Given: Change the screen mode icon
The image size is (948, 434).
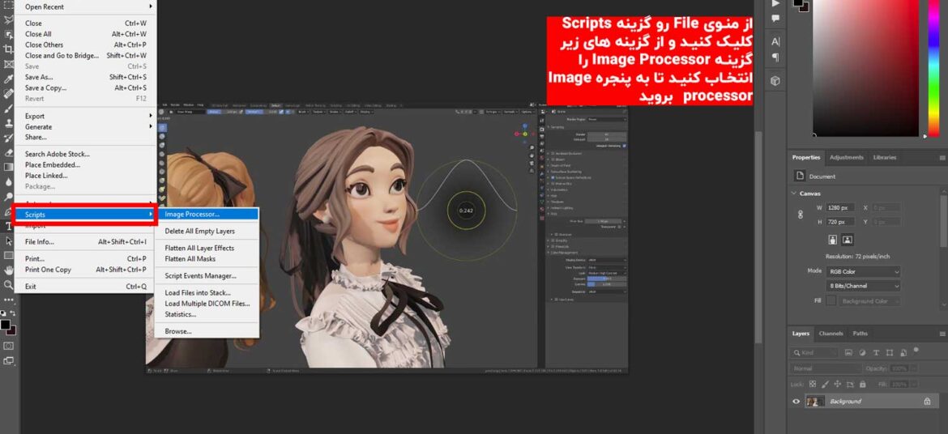Looking at the screenshot, I should coord(8,361).
